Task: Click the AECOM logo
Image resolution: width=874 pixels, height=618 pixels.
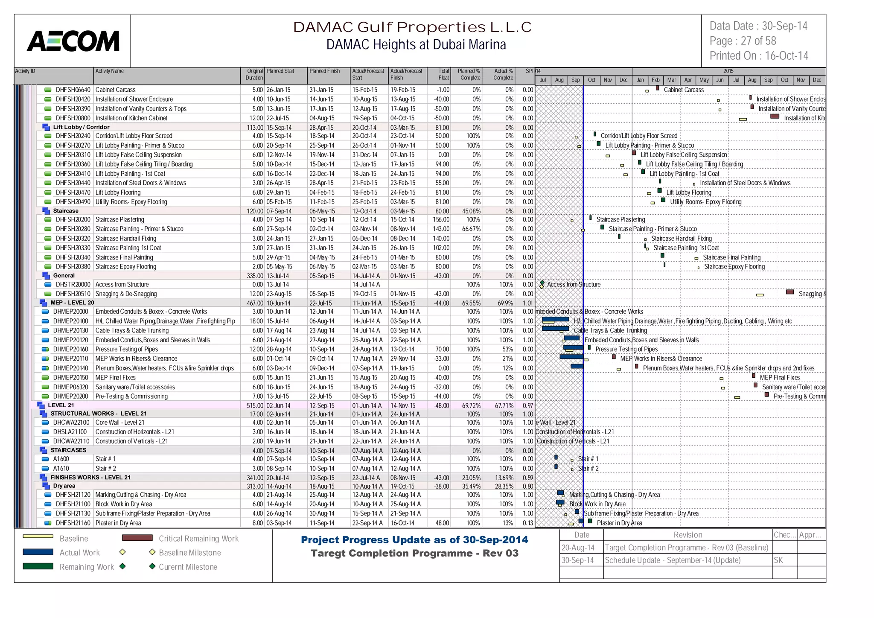Action: pos(73,41)
